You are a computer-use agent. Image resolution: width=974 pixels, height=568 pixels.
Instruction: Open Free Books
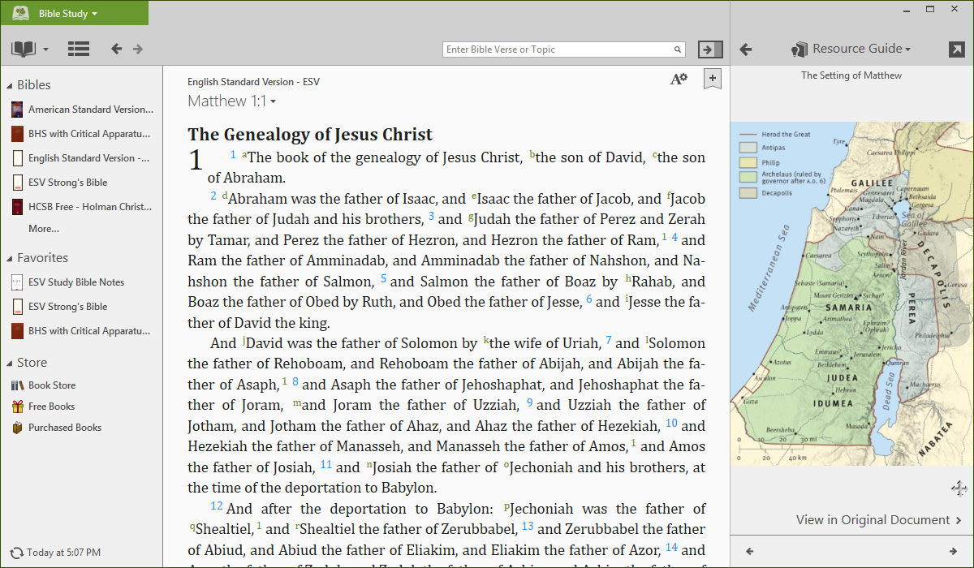(x=51, y=407)
